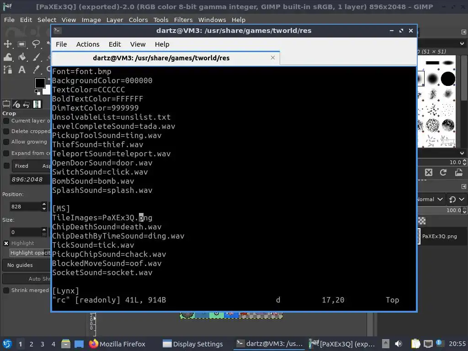Toggle lock alpha channel checkerboard icon
Screen dimensions: 468x351
point(422,221)
